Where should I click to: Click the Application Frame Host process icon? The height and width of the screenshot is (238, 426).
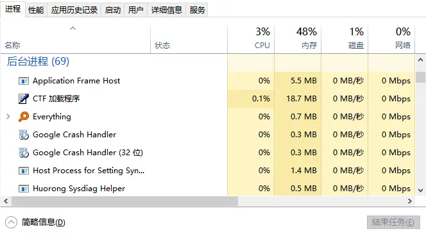click(24, 81)
